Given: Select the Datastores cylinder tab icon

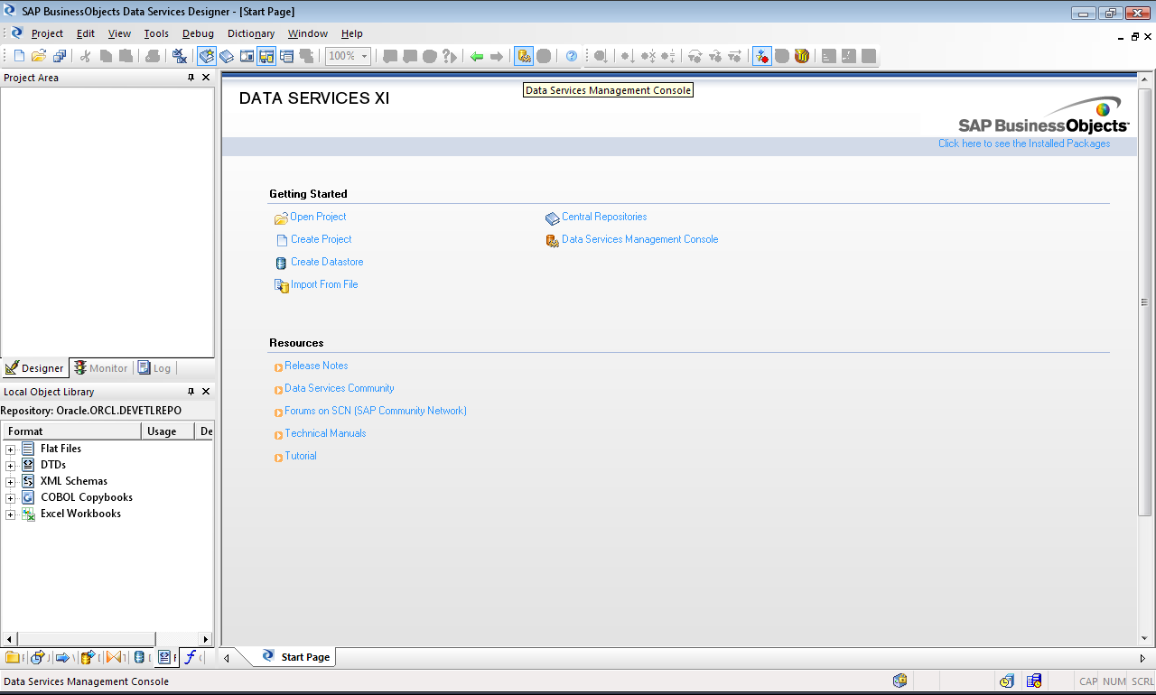Looking at the screenshot, I should pyautogui.click(x=139, y=657).
